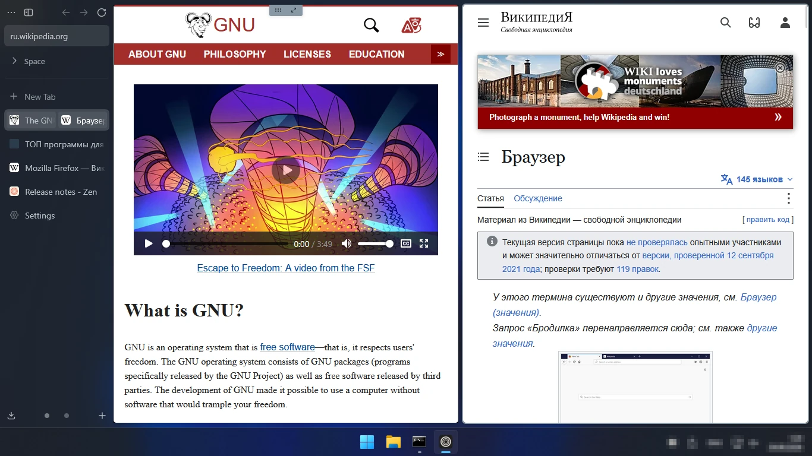Click the GNU head logo
The width and height of the screenshot is (812, 456).
point(198,25)
